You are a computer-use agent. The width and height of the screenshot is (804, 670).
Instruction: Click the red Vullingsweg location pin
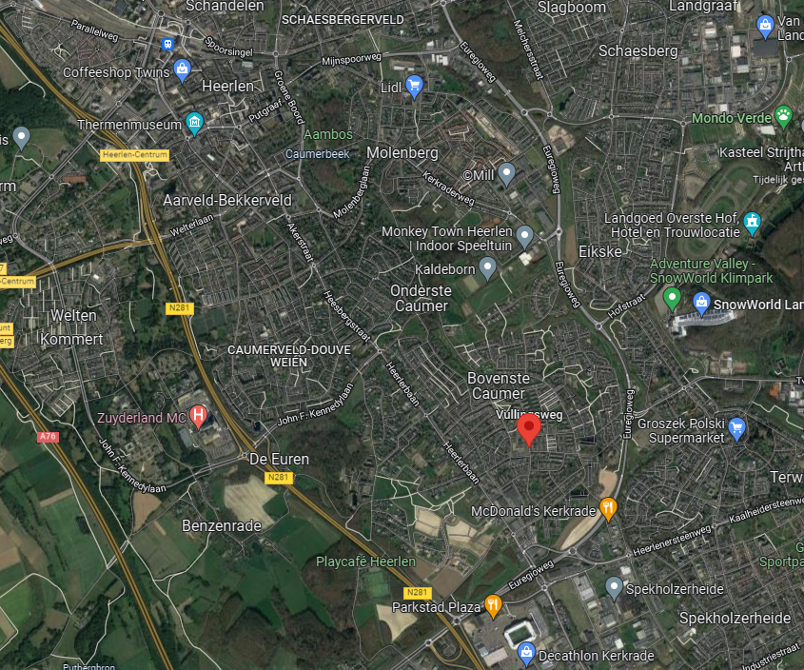529,430
